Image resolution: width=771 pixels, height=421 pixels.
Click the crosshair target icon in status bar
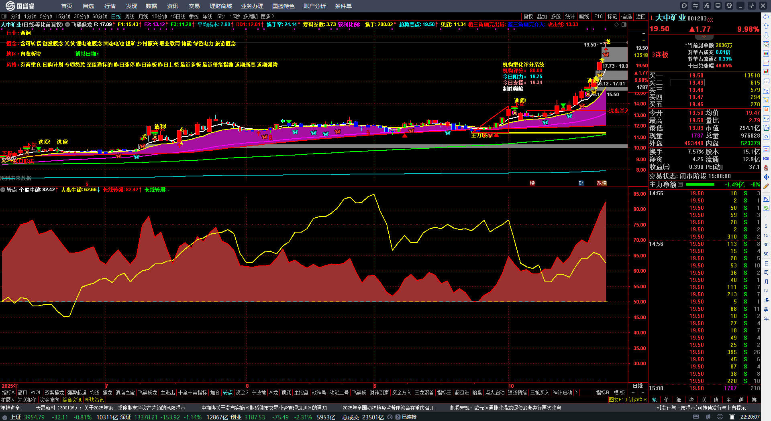tap(720, 417)
